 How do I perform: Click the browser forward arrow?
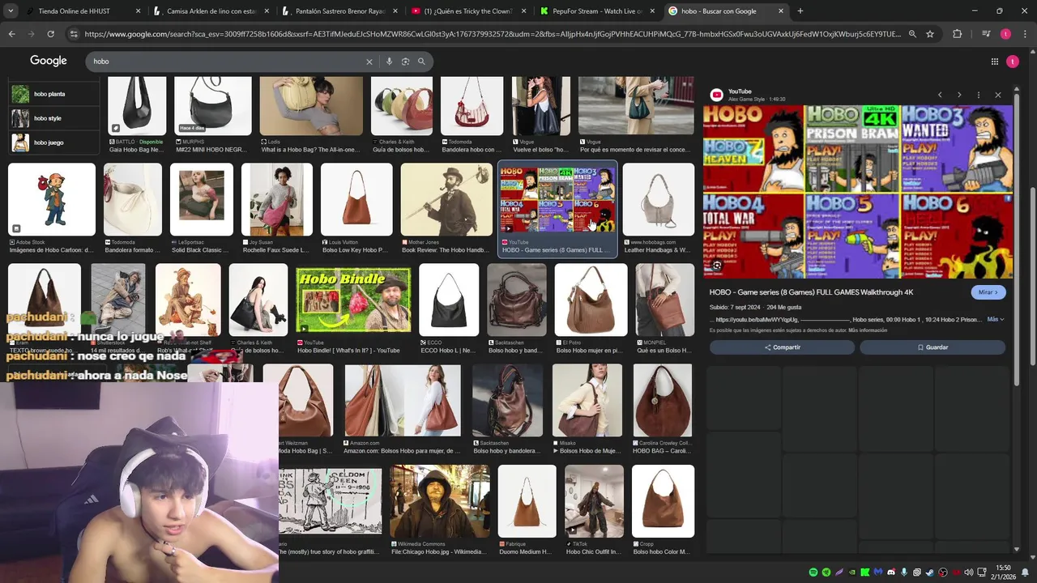point(31,34)
